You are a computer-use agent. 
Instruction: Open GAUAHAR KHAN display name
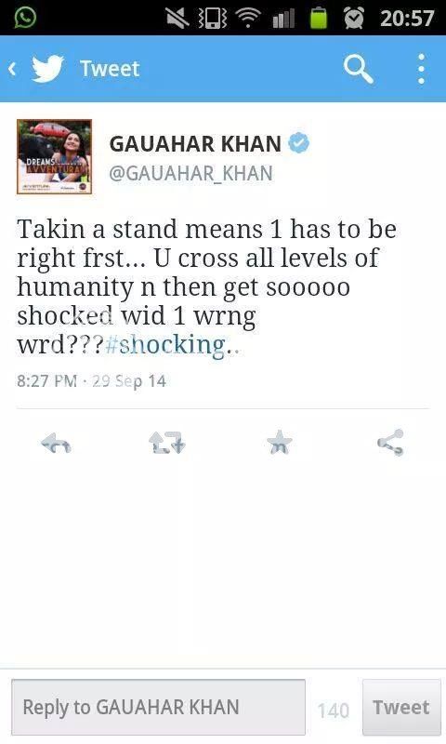point(195,144)
